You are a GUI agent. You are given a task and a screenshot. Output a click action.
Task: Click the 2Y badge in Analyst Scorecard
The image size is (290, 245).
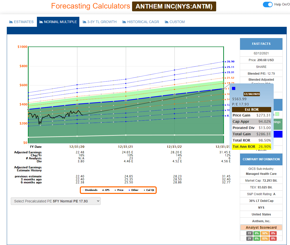250,238
